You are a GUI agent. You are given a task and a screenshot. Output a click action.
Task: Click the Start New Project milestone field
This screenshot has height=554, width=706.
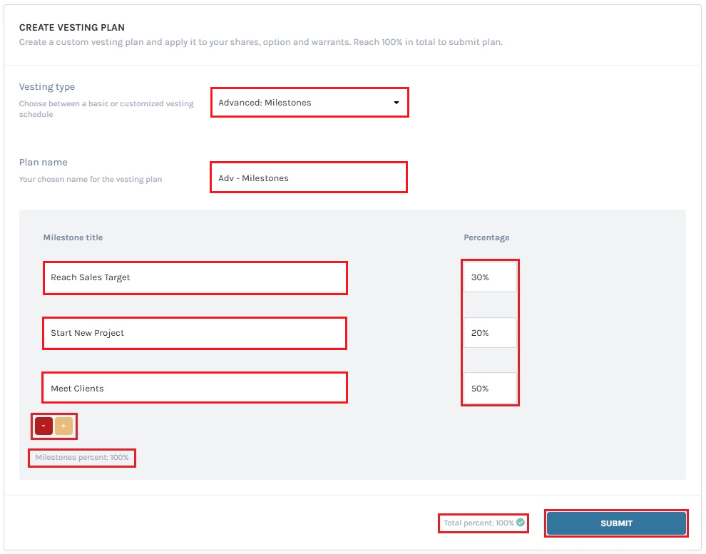point(195,333)
